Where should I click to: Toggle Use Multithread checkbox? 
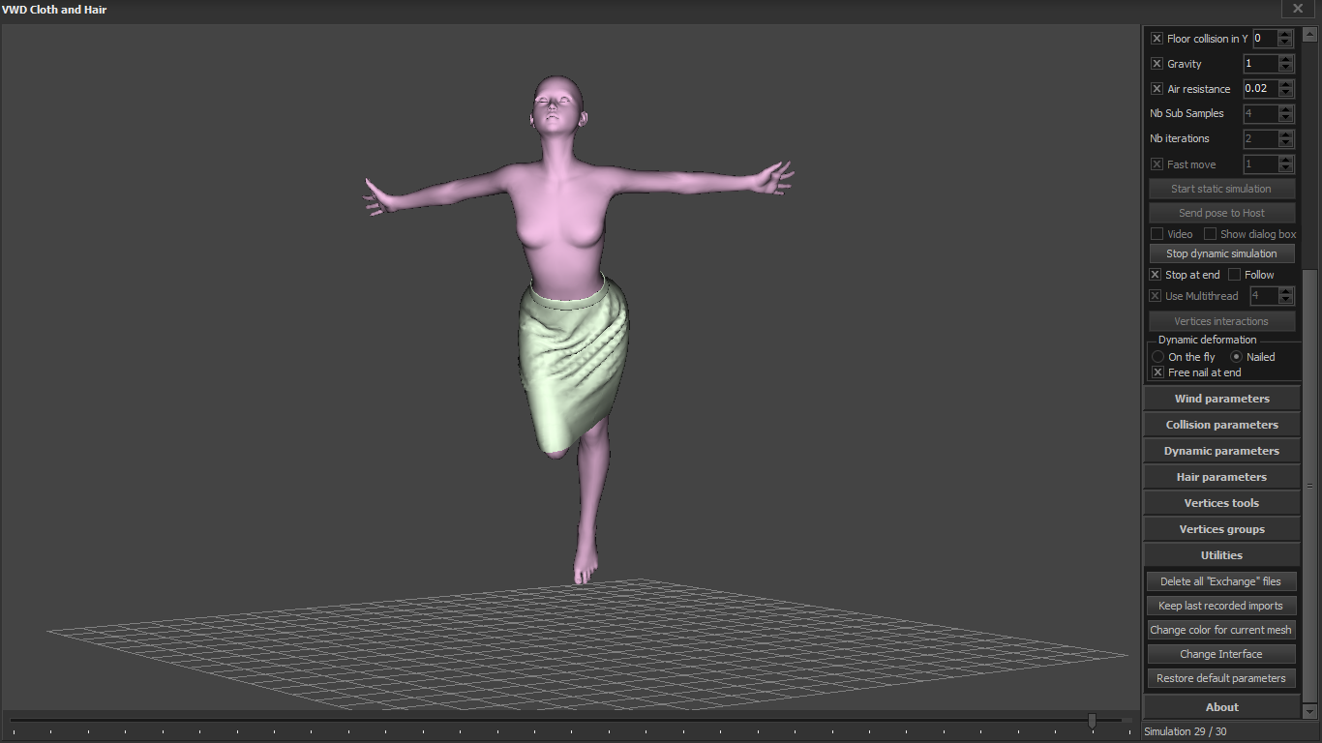tap(1155, 296)
